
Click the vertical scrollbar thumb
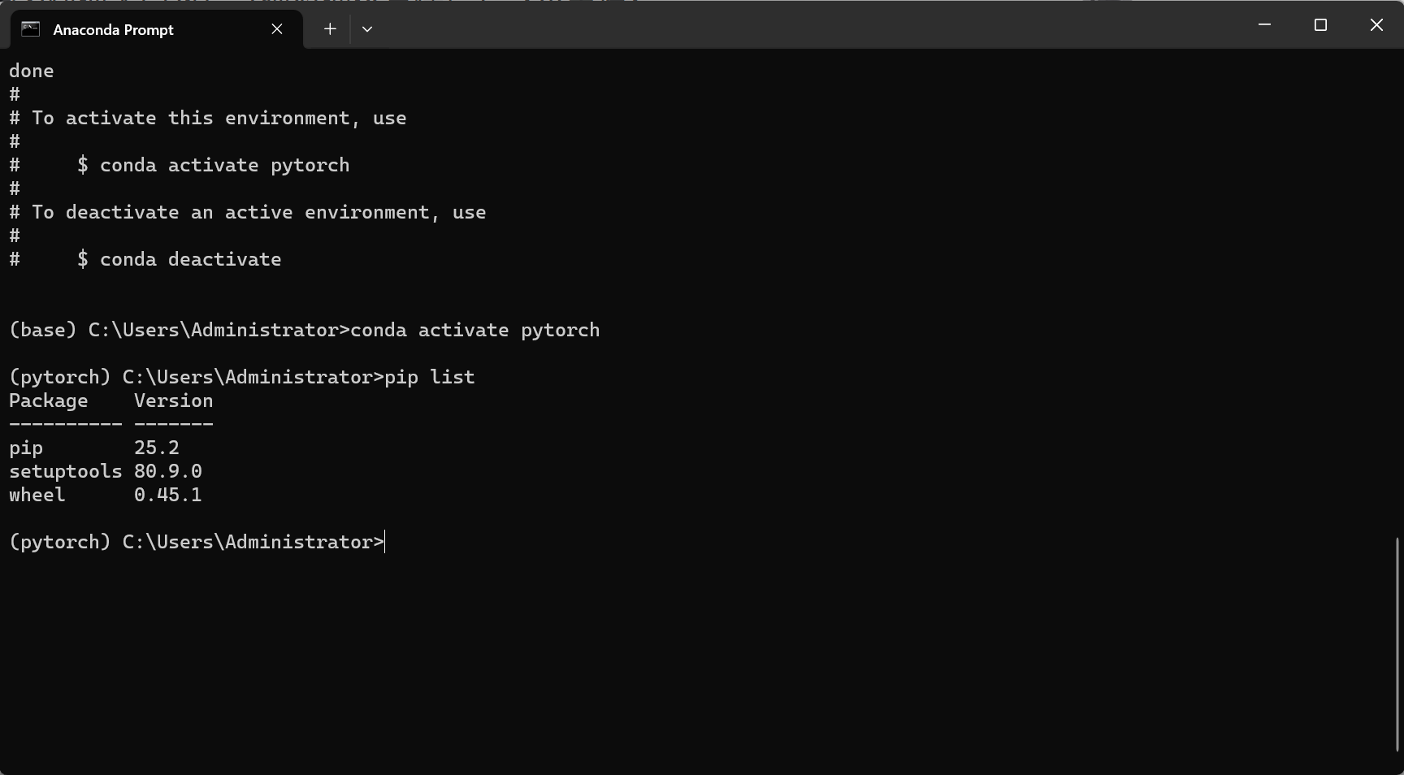pyautogui.click(x=1398, y=643)
